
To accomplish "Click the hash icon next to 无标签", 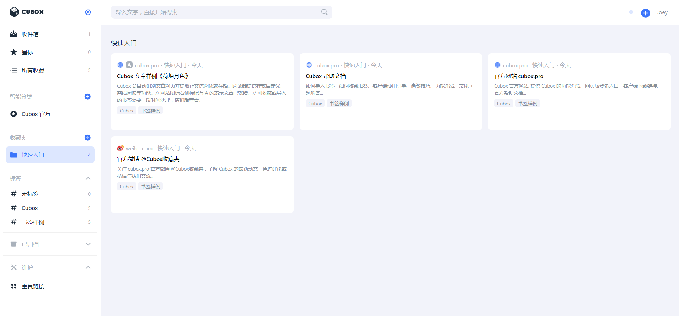I will (13, 194).
